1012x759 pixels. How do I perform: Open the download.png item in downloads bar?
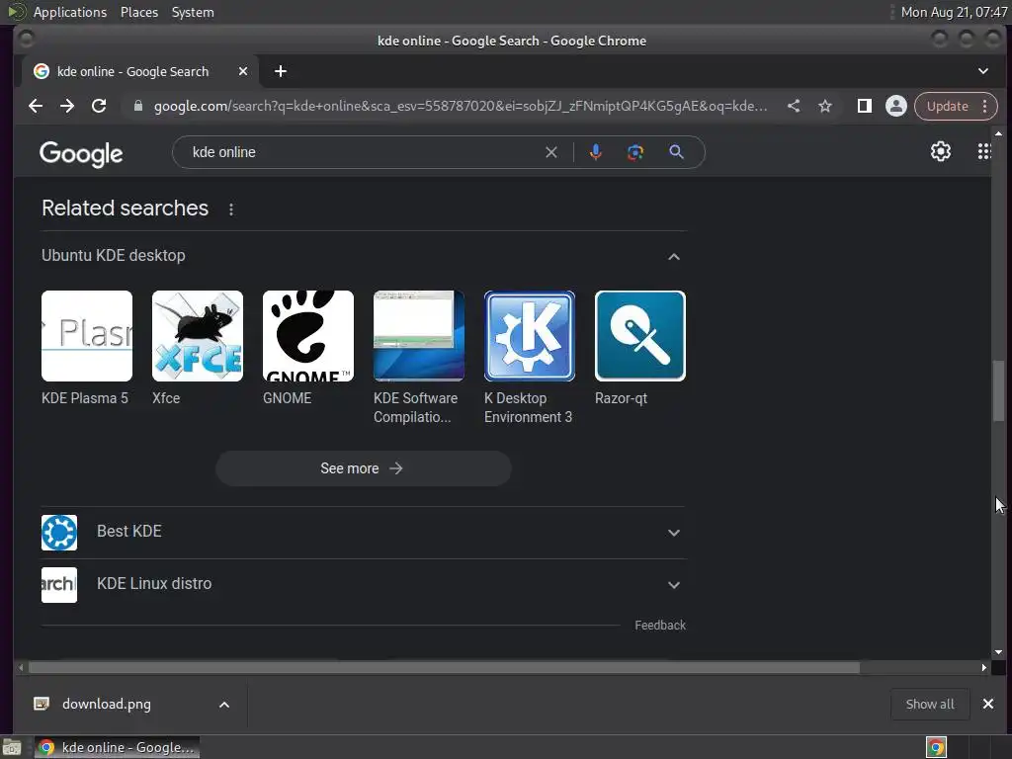coord(107,704)
